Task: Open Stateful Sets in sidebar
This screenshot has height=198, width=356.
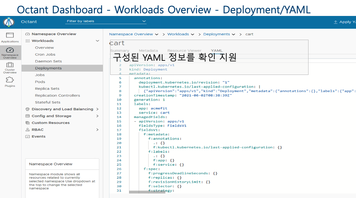Action: (x=48, y=102)
